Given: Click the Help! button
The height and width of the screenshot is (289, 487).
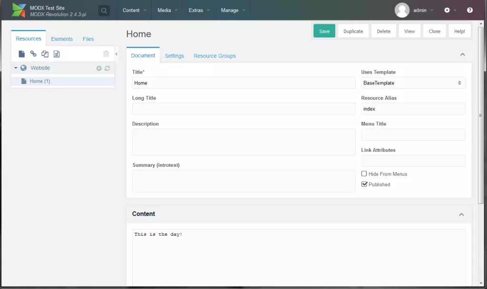Looking at the screenshot, I should pyautogui.click(x=460, y=31).
